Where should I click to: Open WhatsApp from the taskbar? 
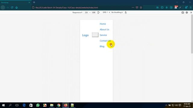point(38,105)
